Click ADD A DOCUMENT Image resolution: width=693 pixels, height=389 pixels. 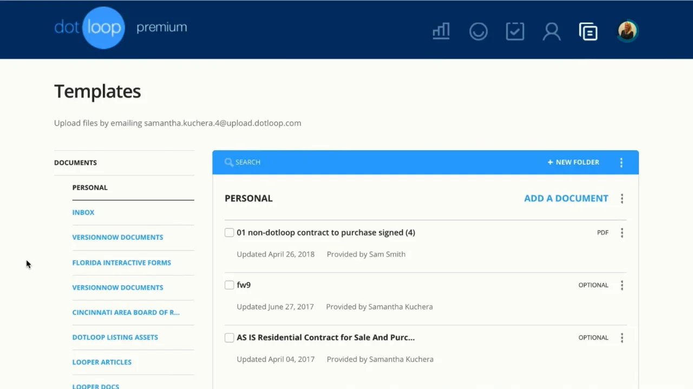pos(566,198)
